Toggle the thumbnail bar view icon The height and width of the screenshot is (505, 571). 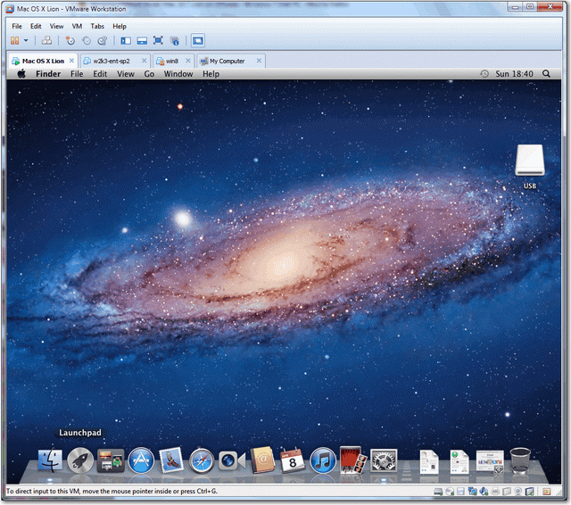click(x=142, y=41)
